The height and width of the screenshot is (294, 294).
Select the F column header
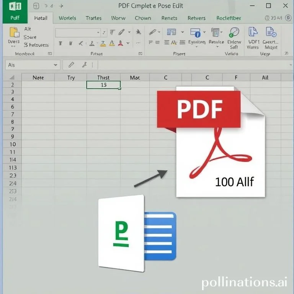tap(236, 77)
